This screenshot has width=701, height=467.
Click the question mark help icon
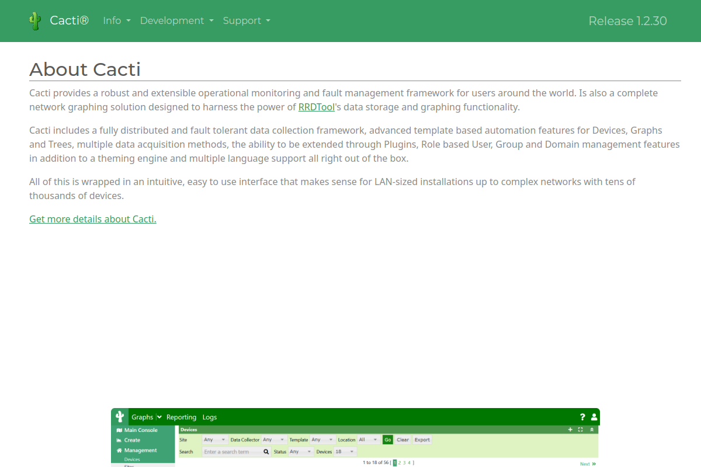coord(582,417)
